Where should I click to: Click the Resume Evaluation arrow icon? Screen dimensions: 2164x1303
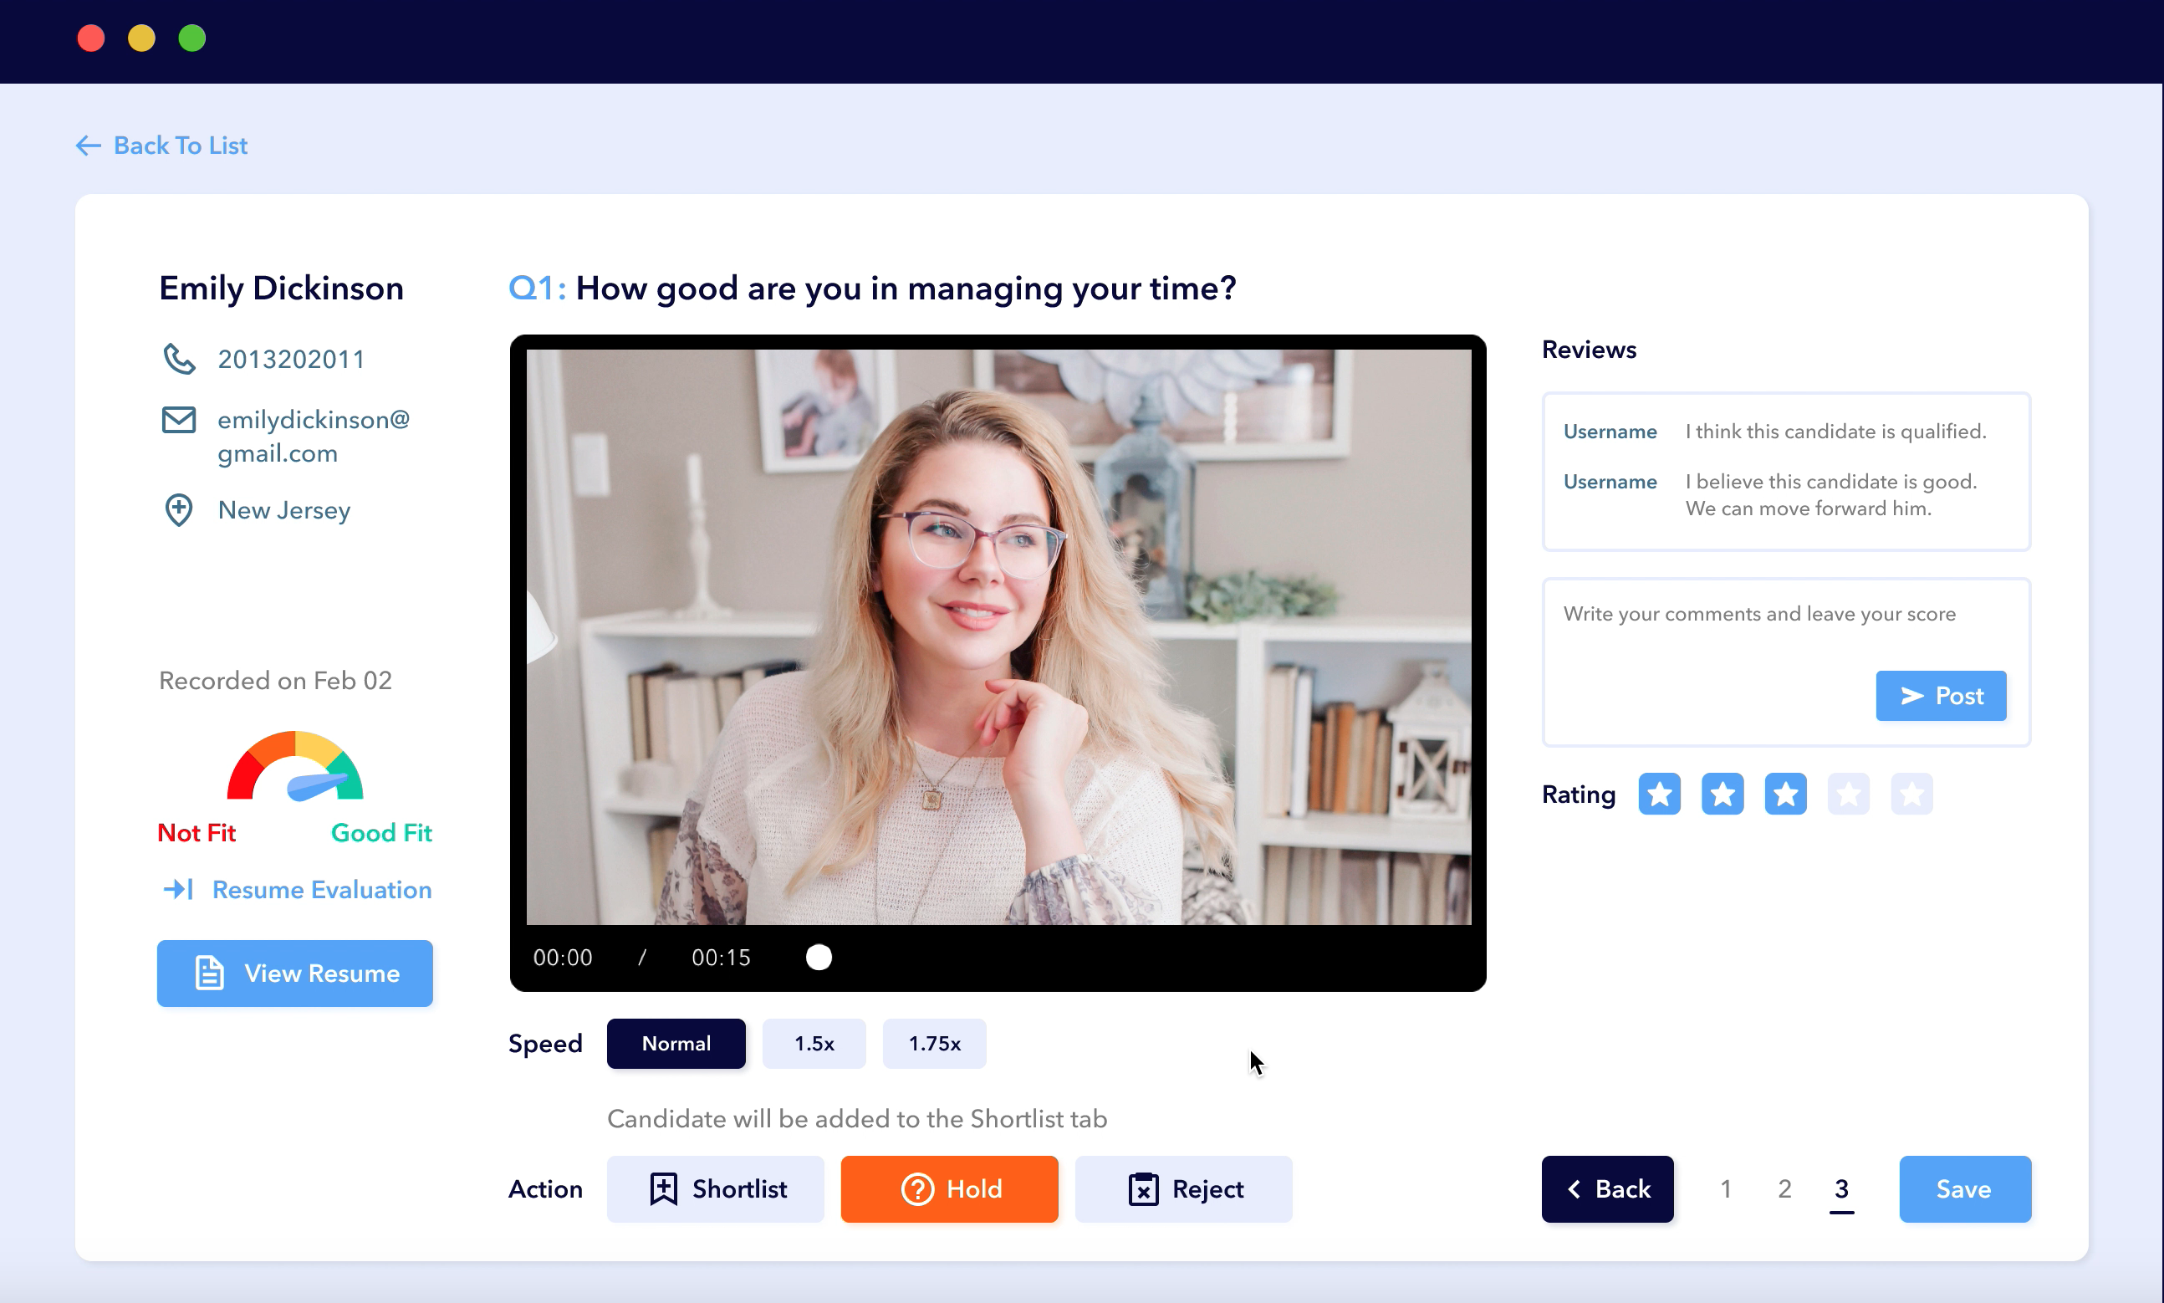click(178, 890)
